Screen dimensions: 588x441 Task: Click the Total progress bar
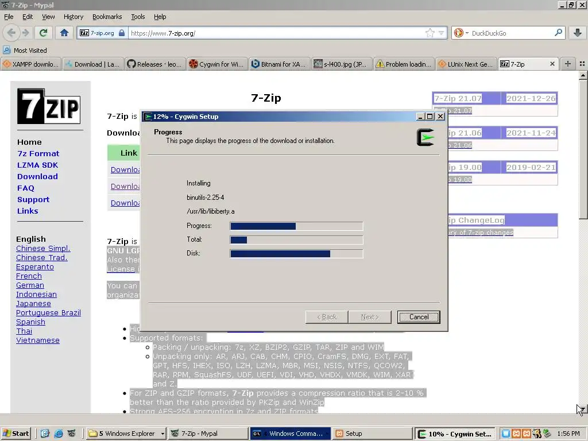296,239
